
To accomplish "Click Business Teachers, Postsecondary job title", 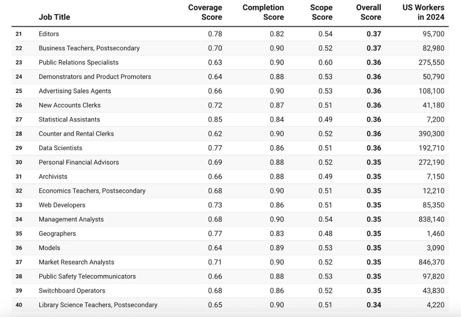I will 89,48.
